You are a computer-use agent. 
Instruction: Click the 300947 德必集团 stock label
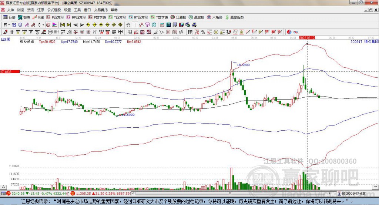pyautogui.click(x=365, y=41)
